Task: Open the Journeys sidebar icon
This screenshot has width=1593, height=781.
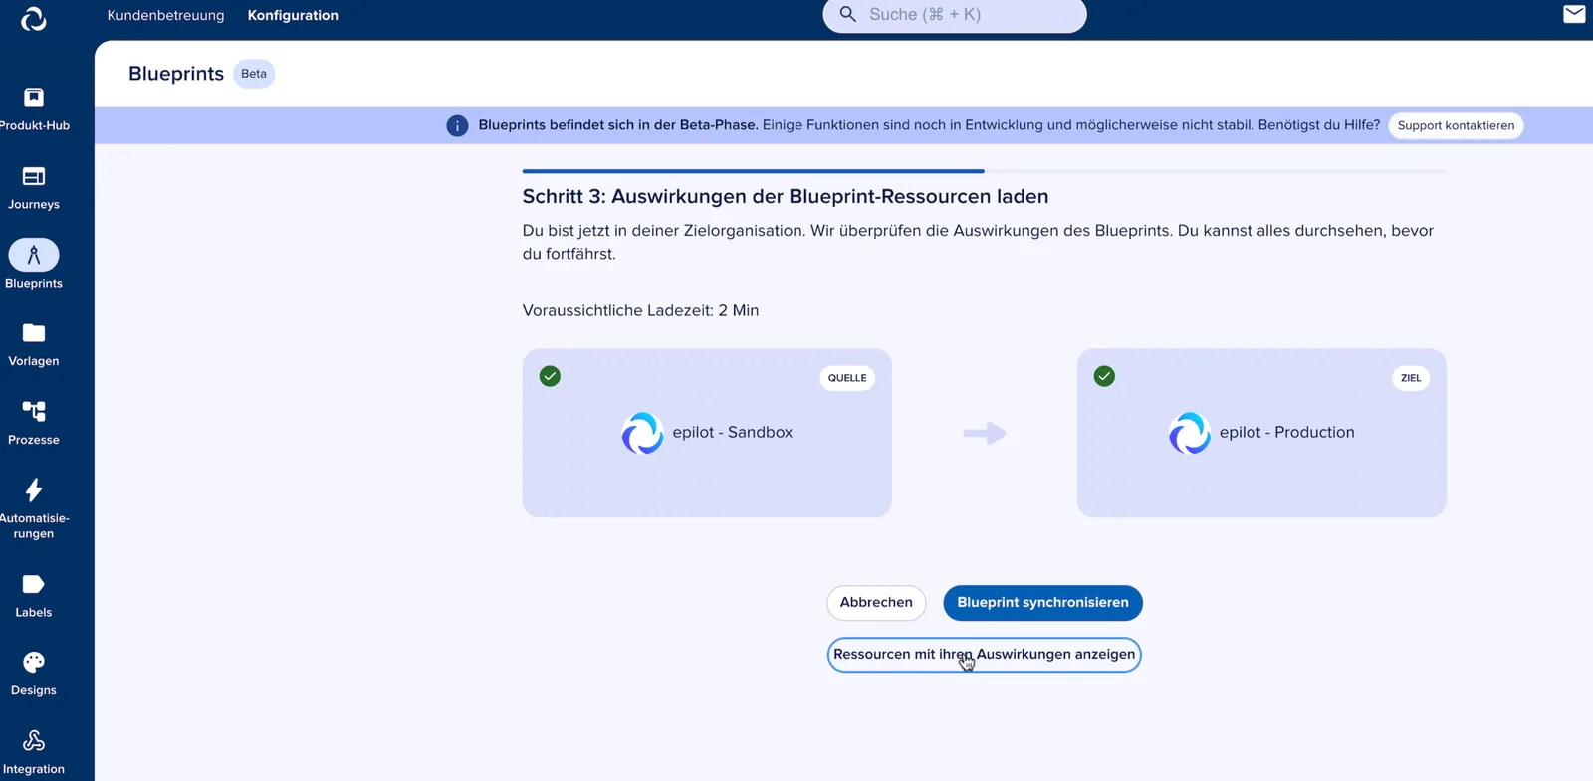Action: tap(34, 176)
